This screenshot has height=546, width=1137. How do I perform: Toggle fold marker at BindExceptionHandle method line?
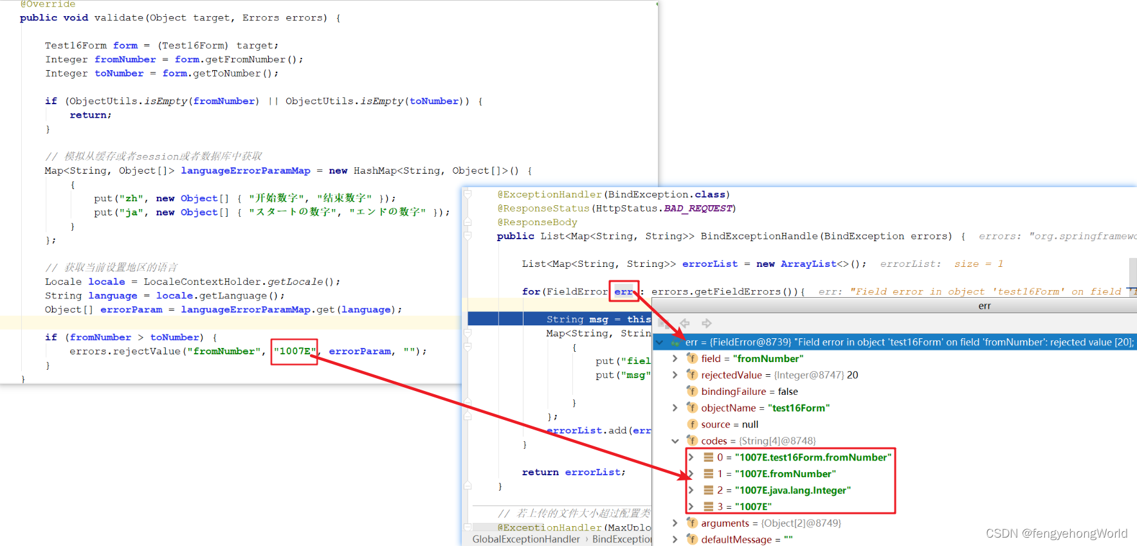click(468, 236)
